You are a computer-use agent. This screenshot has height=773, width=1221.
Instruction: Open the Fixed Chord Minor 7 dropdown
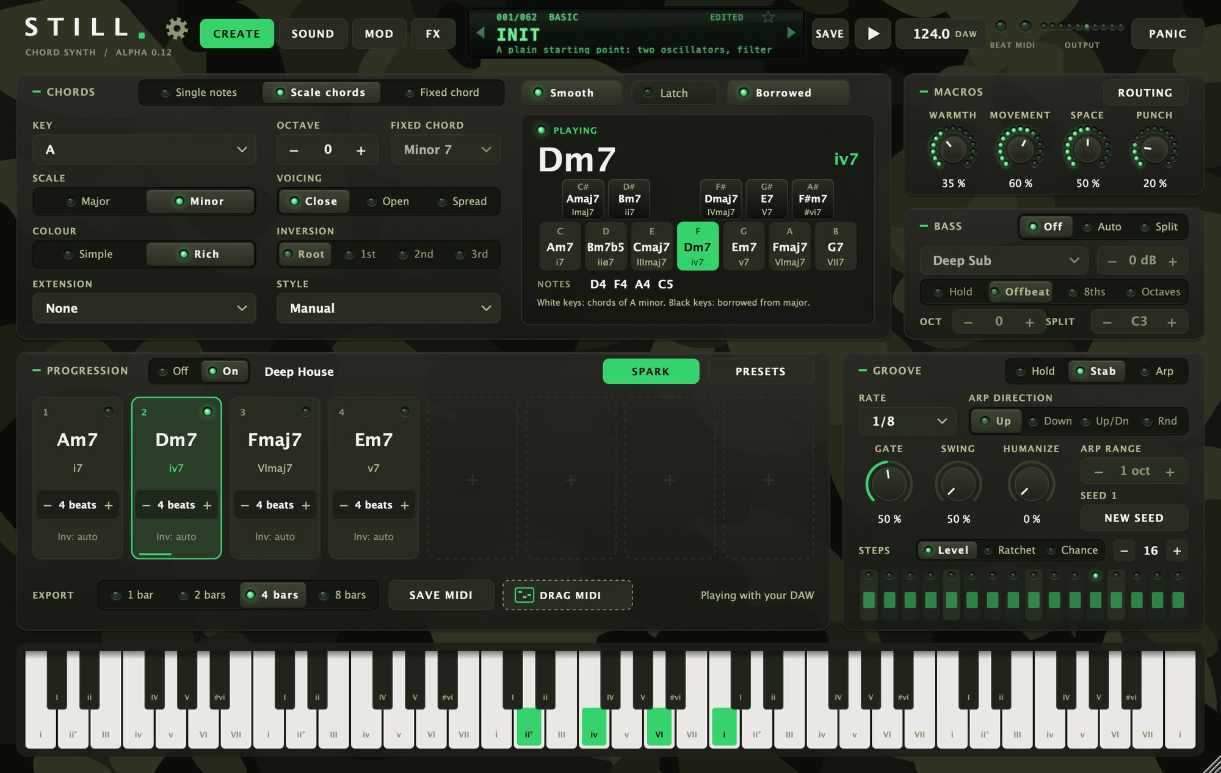(x=445, y=150)
